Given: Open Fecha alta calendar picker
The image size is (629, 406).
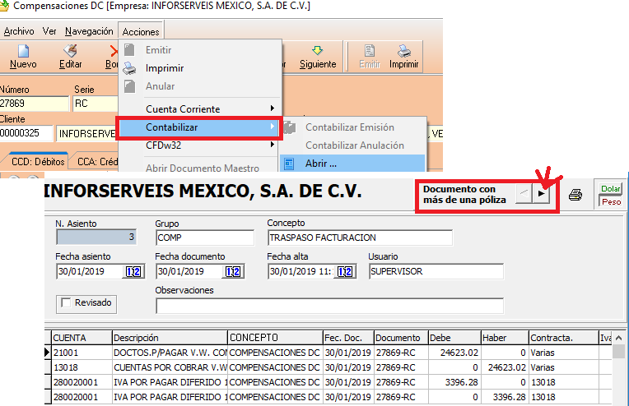Looking at the screenshot, I should click(x=345, y=272).
